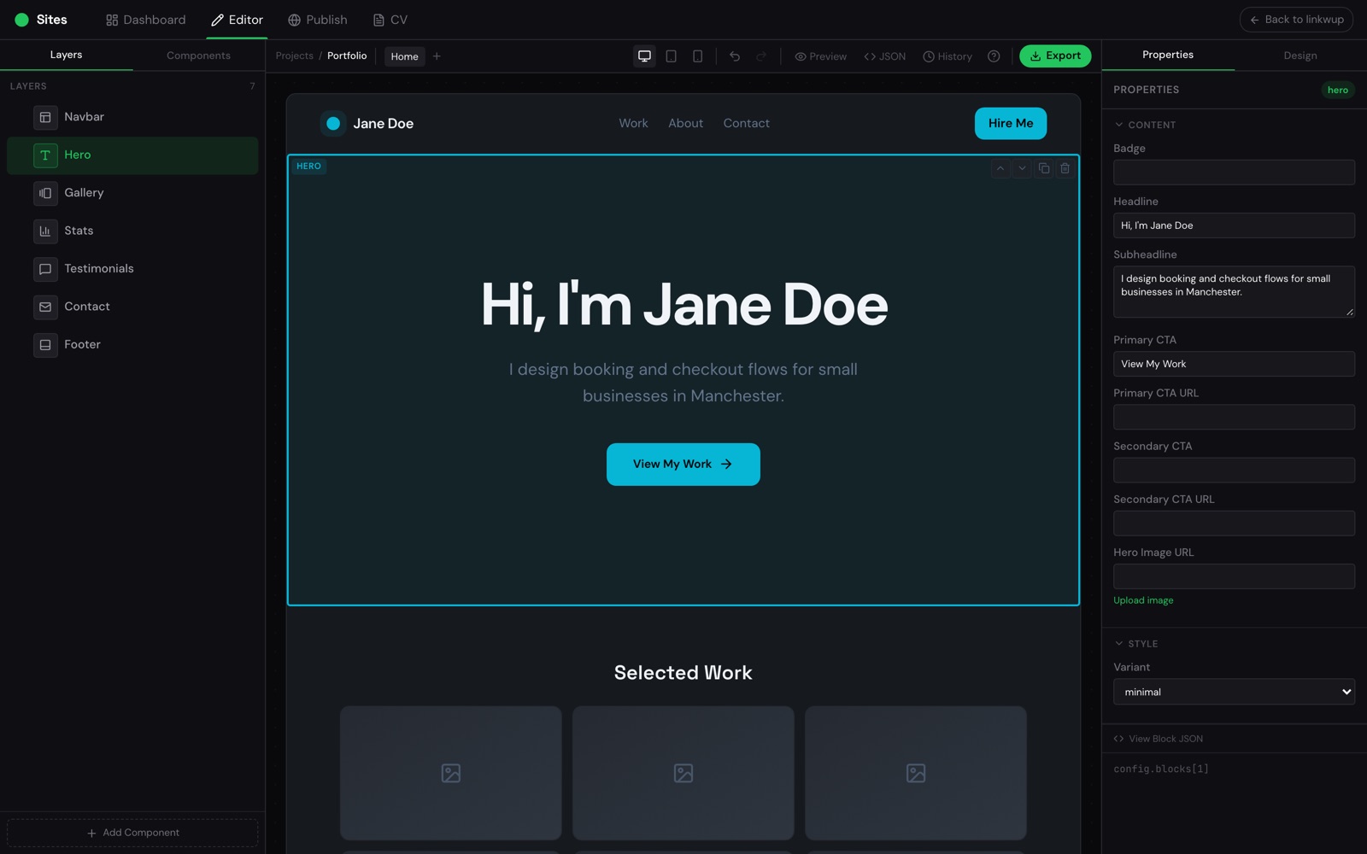This screenshot has height=854, width=1367.
Task: Select the Contact layer
Action: point(132,307)
